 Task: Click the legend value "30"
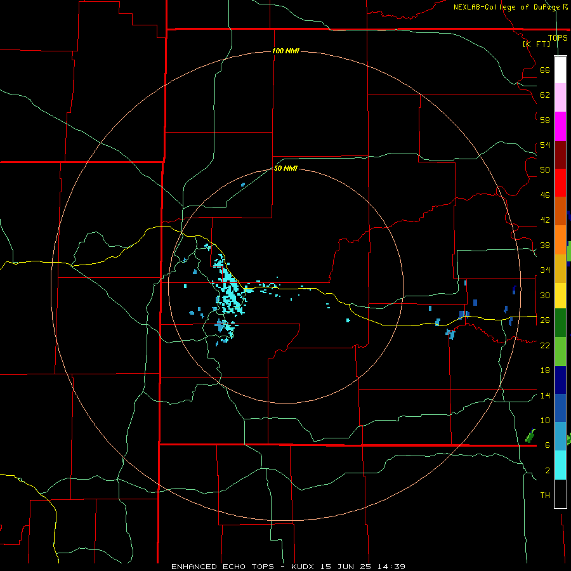tap(545, 295)
